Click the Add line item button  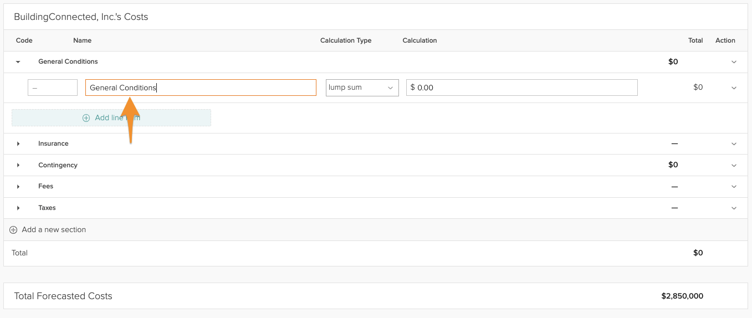(x=111, y=117)
